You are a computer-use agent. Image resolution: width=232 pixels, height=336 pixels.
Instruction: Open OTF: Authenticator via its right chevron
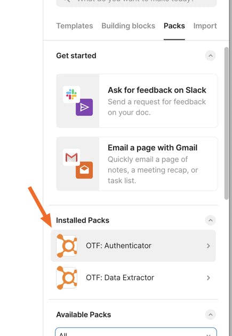coord(208,246)
